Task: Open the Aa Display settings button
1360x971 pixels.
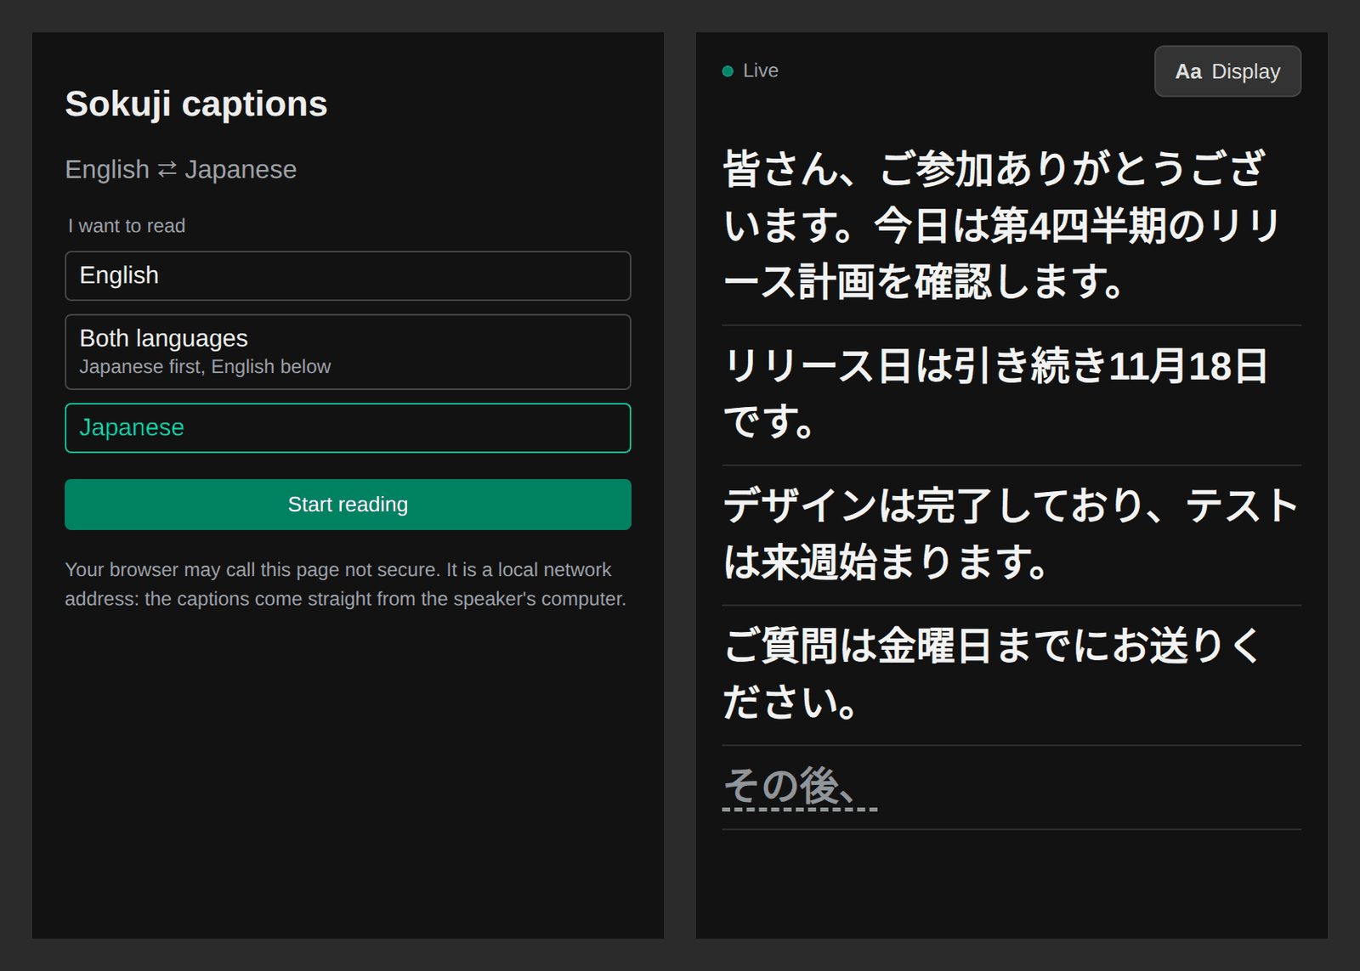Action: coord(1227,71)
